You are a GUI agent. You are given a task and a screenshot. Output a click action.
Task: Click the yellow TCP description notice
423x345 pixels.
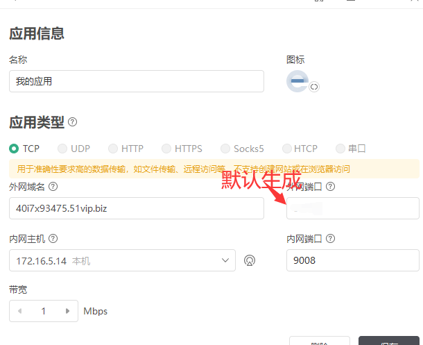(x=214, y=169)
